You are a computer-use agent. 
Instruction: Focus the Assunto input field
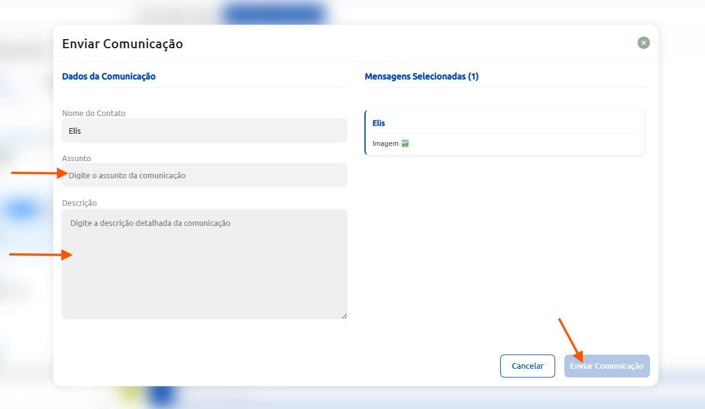[204, 175]
